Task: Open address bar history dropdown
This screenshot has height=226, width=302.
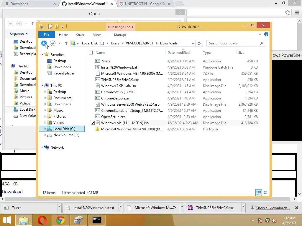Action: (192, 43)
